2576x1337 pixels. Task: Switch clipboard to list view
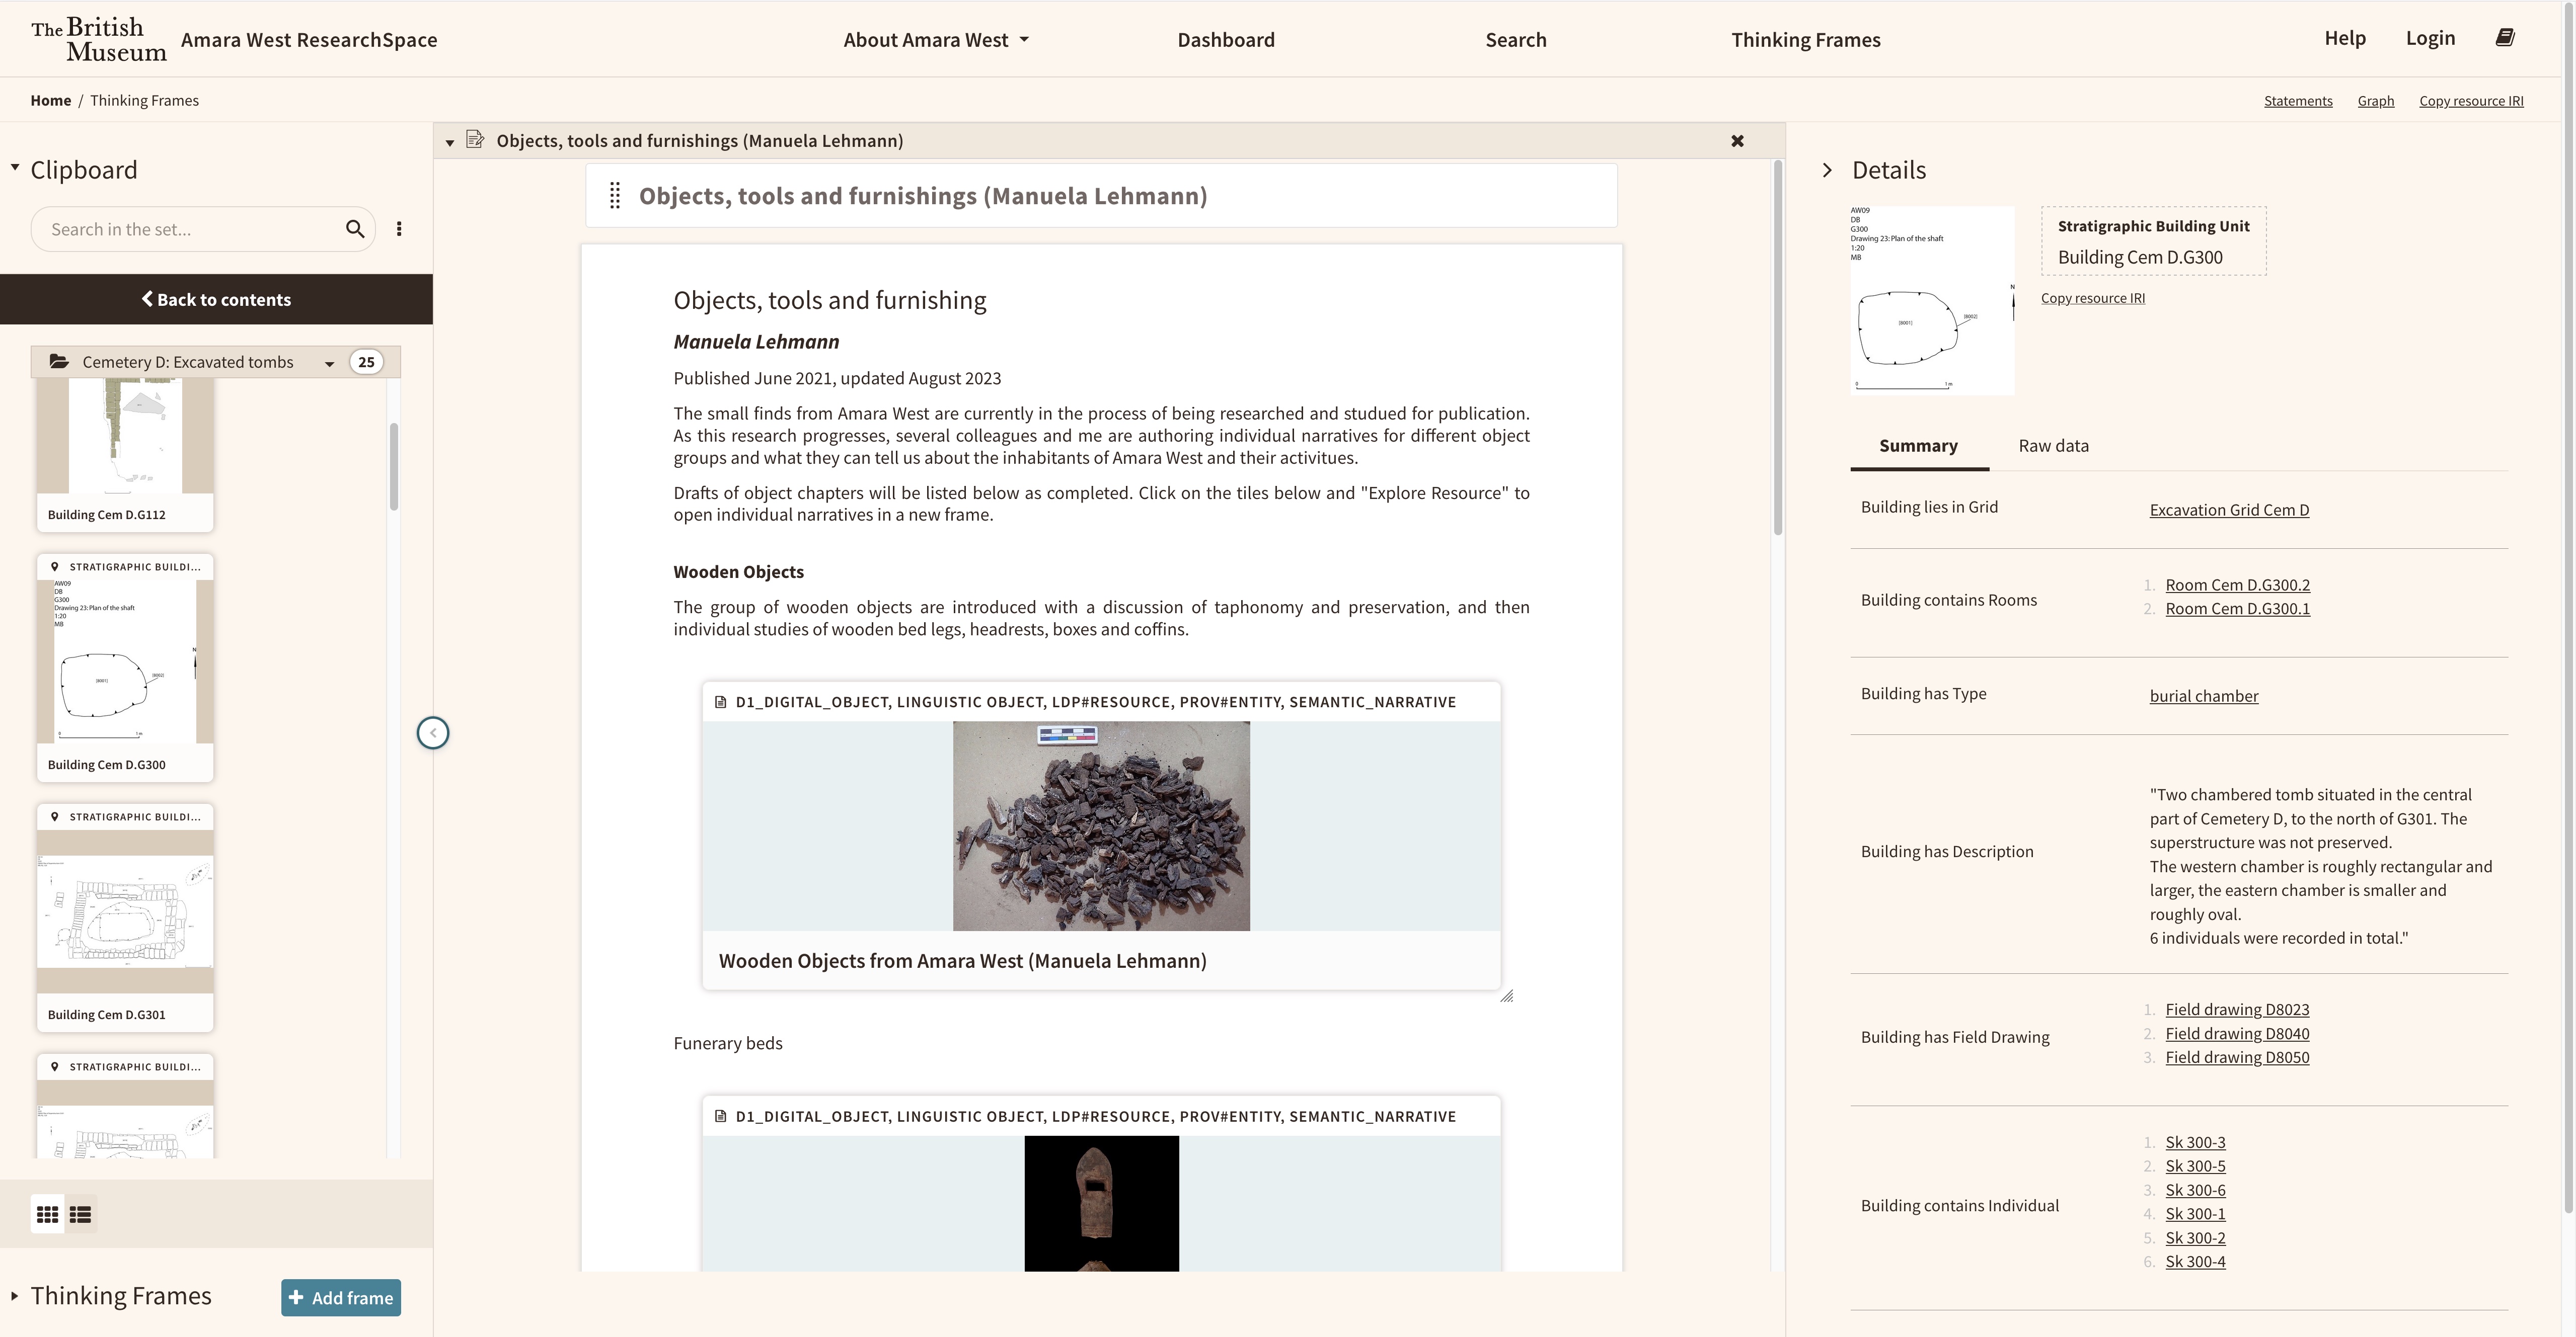point(81,1214)
